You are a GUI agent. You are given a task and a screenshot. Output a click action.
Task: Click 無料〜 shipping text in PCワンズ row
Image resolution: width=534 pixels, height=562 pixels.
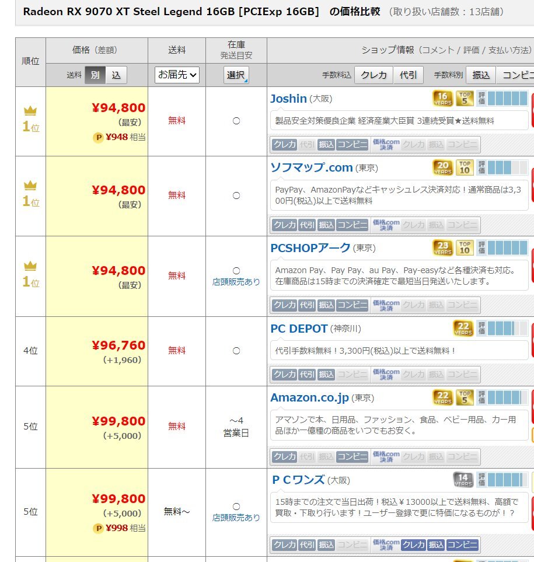click(177, 511)
